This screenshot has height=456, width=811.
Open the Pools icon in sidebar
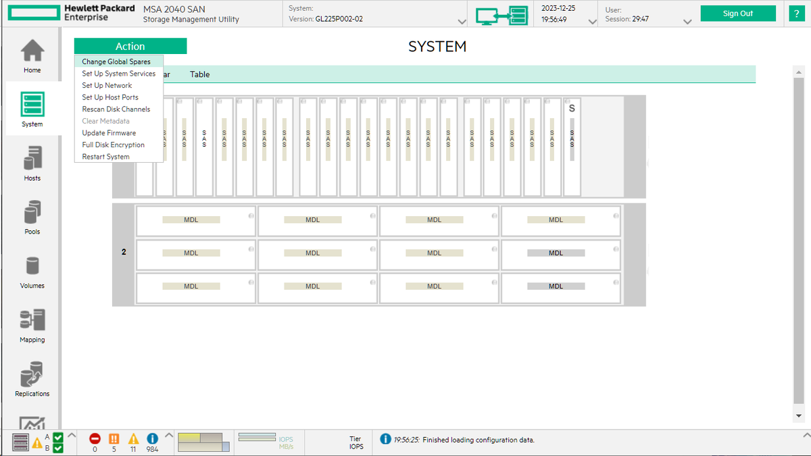point(32,213)
